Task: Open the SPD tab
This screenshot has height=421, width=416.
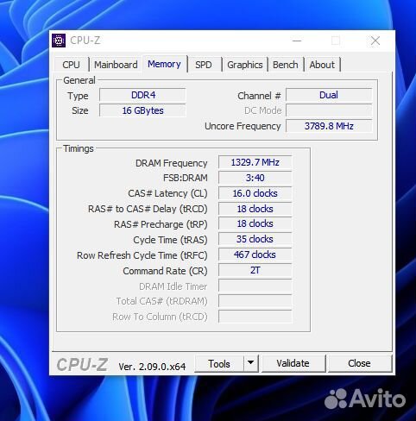Action: [x=204, y=65]
